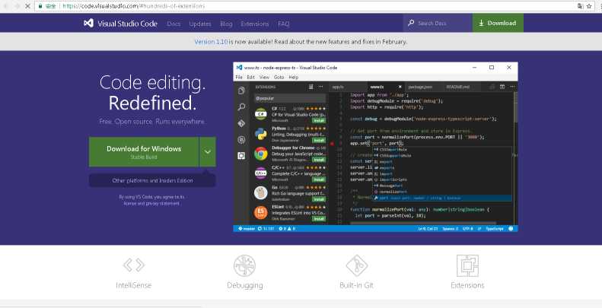Screen dimensions: 602x308
Task: Open the FAQ navigation item
Action: [x=283, y=24]
